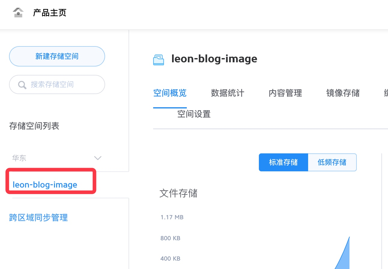Screen dimensions: 388x269
Task: Switch to 低频存储 toggle option
Action: coord(332,162)
